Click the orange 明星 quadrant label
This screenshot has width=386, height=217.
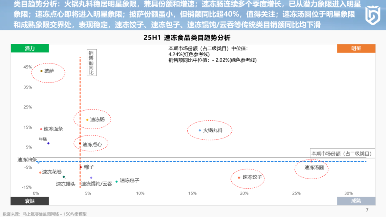point(356,48)
